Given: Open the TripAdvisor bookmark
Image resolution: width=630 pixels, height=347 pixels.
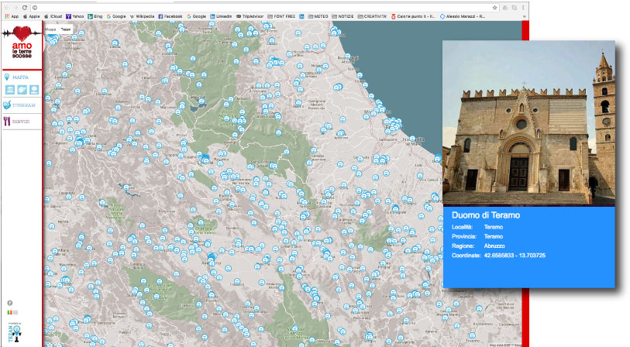Looking at the screenshot, I should pyautogui.click(x=250, y=16).
